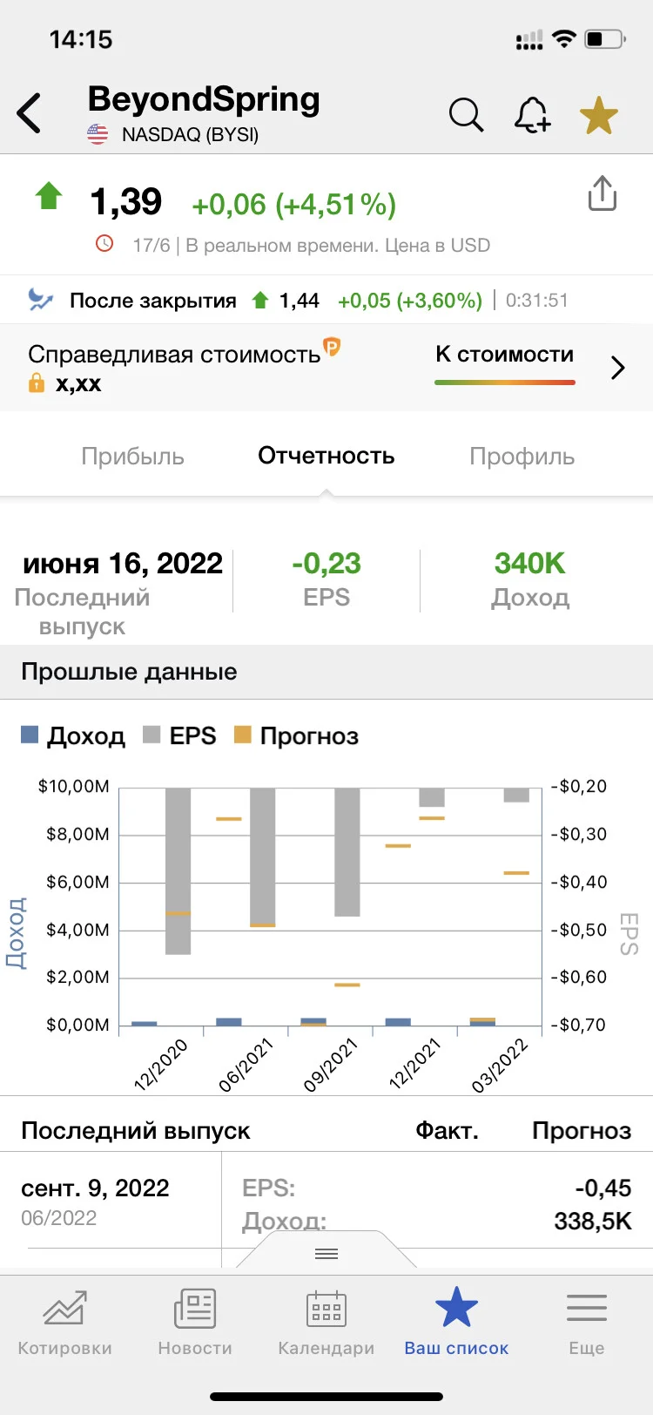653x1415 pixels.
Task: Share the BYSI quote via share icon
Action: [x=602, y=193]
